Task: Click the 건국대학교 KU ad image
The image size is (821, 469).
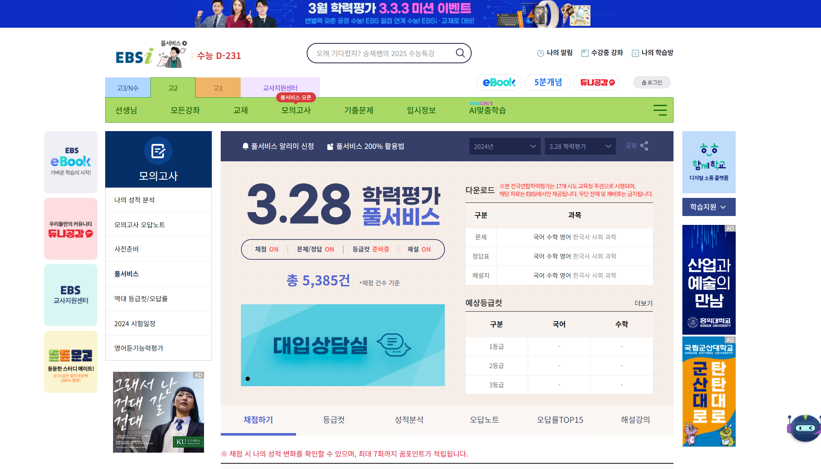Action: pyautogui.click(x=159, y=412)
